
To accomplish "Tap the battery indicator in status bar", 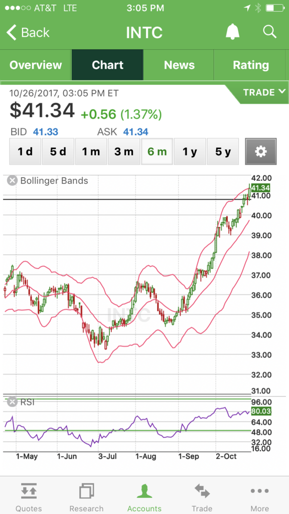I will [275, 8].
